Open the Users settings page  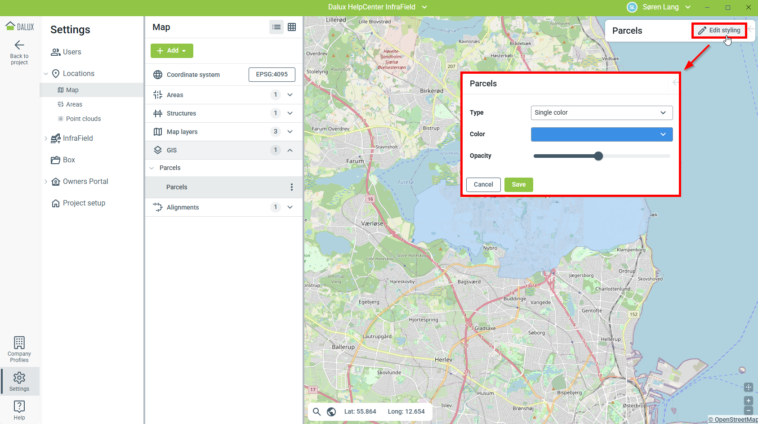tap(72, 52)
